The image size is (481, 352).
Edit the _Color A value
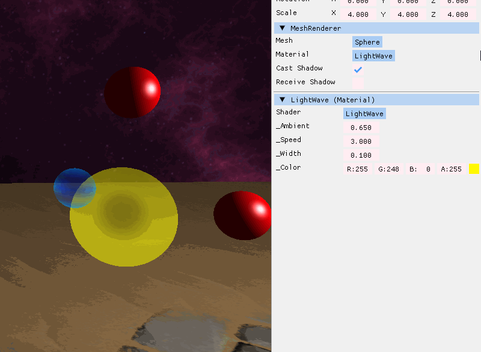pyautogui.click(x=452, y=169)
